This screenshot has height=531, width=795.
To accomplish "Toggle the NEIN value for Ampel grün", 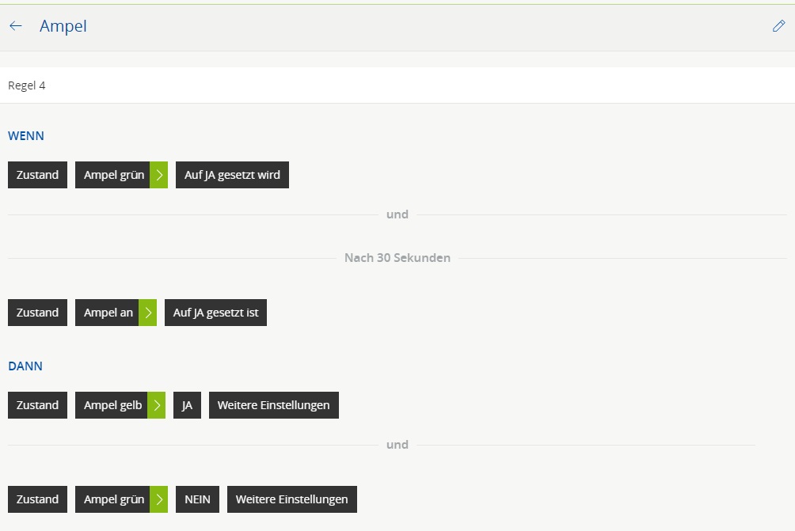I will click(197, 499).
